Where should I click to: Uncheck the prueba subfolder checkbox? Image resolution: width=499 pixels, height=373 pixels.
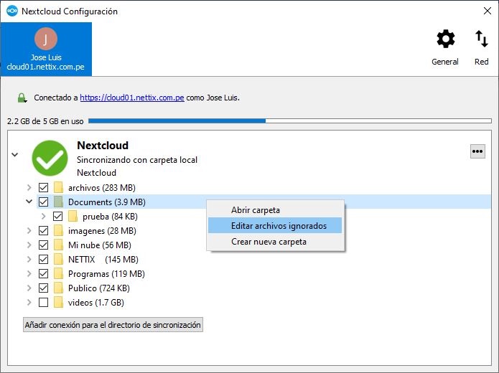(x=58, y=217)
